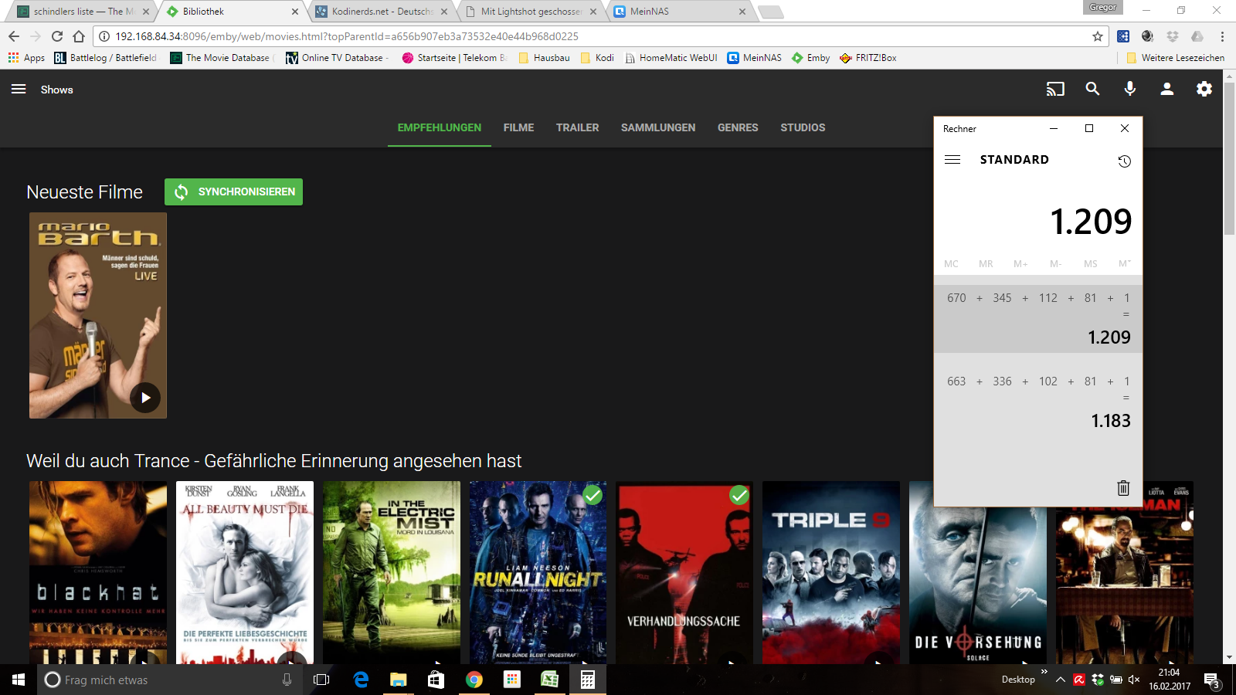The height and width of the screenshot is (695, 1236).
Task: Play the Mario Barth movie
Action: (145, 398)
